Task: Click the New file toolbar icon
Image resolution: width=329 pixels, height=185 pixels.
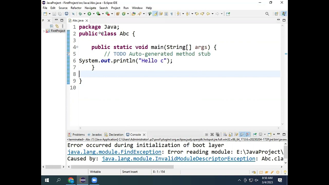Action: pos(45,14)
